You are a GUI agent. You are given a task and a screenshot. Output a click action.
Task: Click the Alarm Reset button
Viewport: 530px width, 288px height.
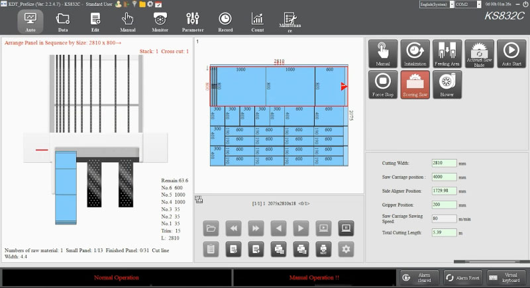(462, 278)
